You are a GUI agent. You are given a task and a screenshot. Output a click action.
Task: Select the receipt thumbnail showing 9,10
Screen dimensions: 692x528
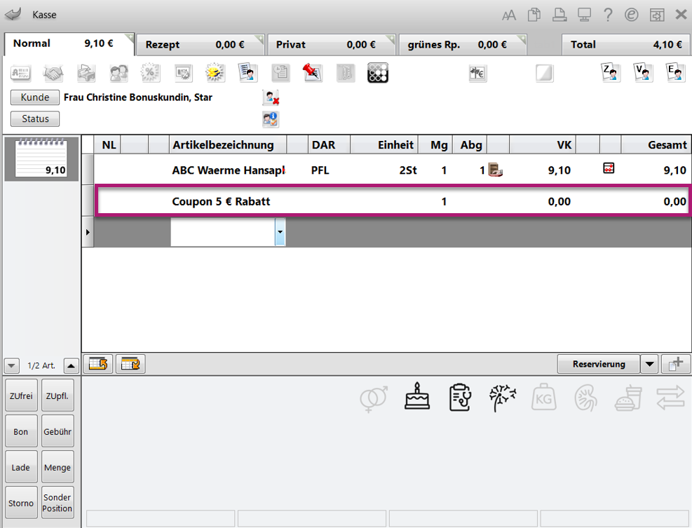click(41, 159)
